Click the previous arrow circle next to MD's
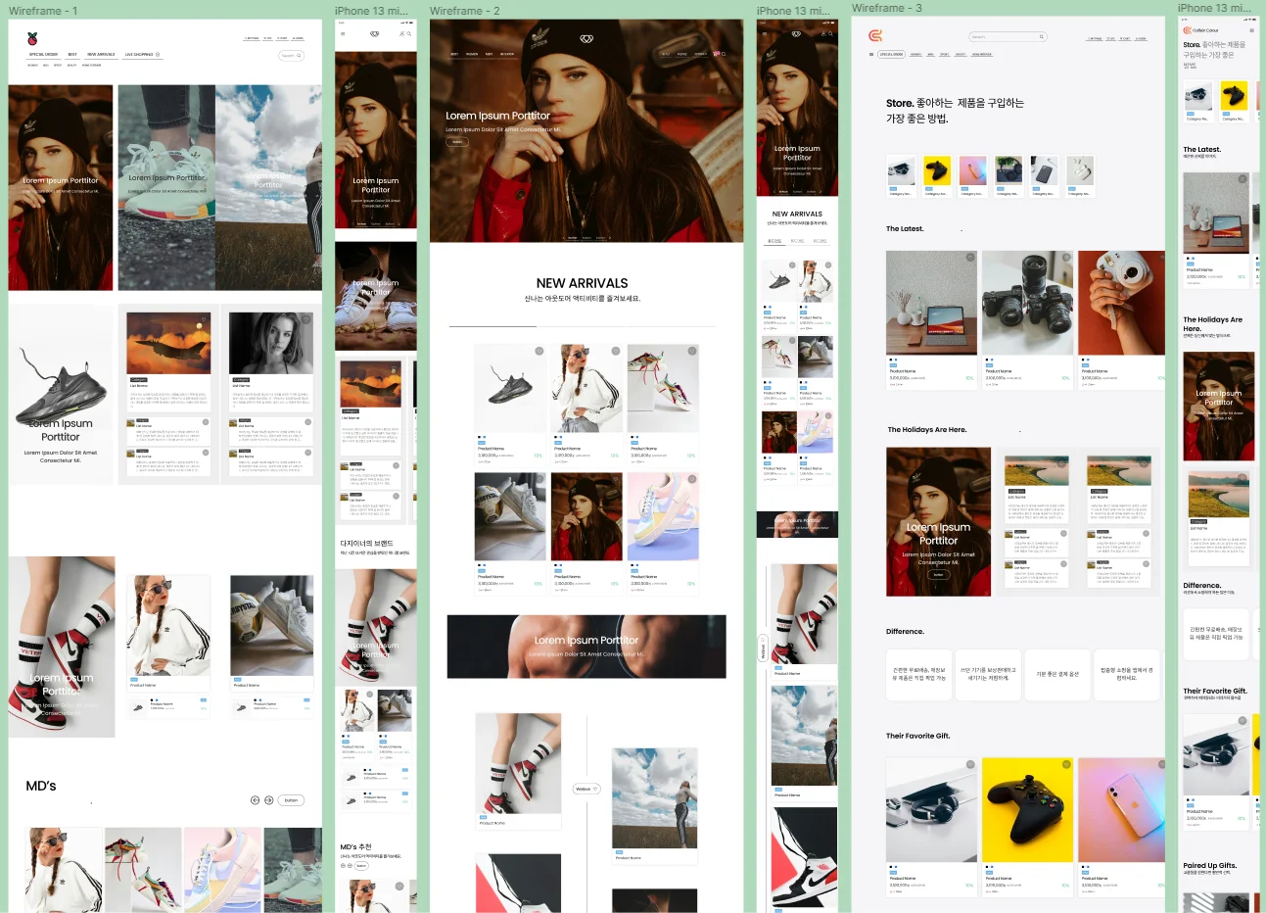The width and height of the screenshot is (1266, 913). click(256, 800)
